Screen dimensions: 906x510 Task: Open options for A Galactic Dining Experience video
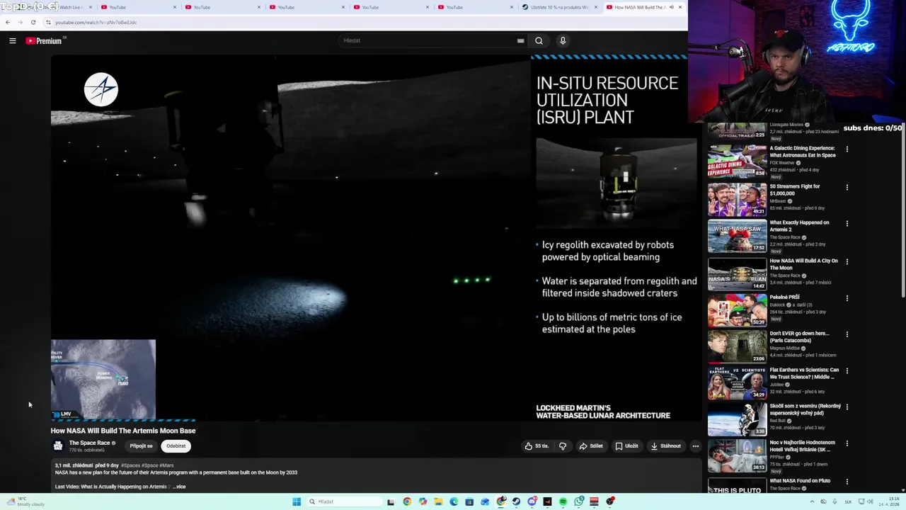point(847,149)
